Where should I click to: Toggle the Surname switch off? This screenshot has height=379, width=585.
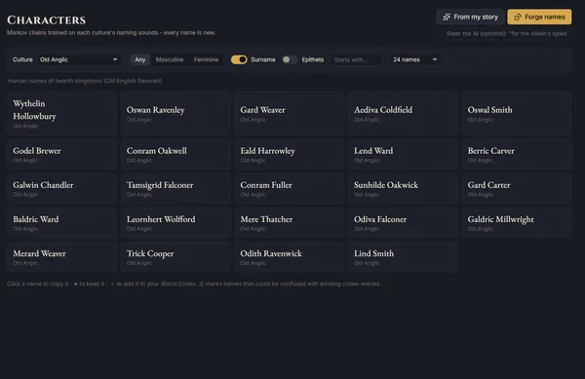click(239, 59)
